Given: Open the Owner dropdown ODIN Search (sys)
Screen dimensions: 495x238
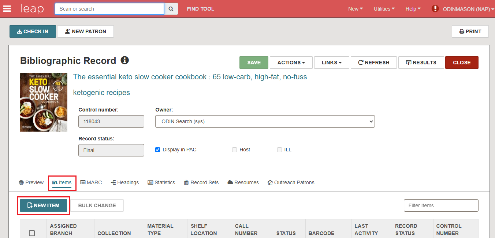Looking at the screenshot, I should click(265, 121).
